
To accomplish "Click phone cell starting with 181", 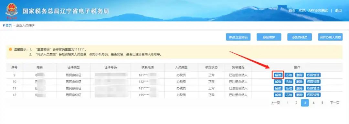I will pos(148,75).
